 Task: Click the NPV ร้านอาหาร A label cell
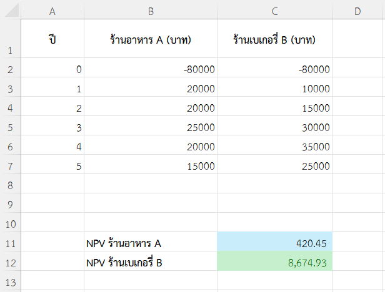151,241
